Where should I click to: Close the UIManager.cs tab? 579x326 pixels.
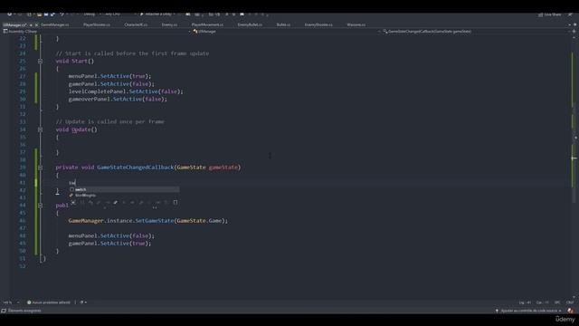[x=36, y=25]
